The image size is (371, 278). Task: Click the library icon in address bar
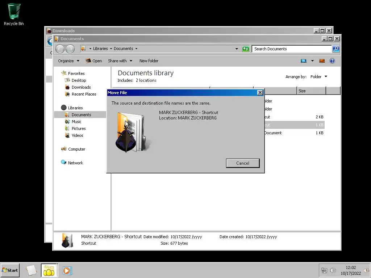click(x=83, y=49)
